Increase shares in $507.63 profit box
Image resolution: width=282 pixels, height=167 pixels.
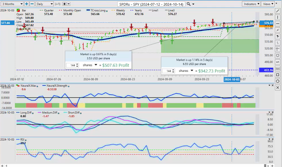click(77, 64)
